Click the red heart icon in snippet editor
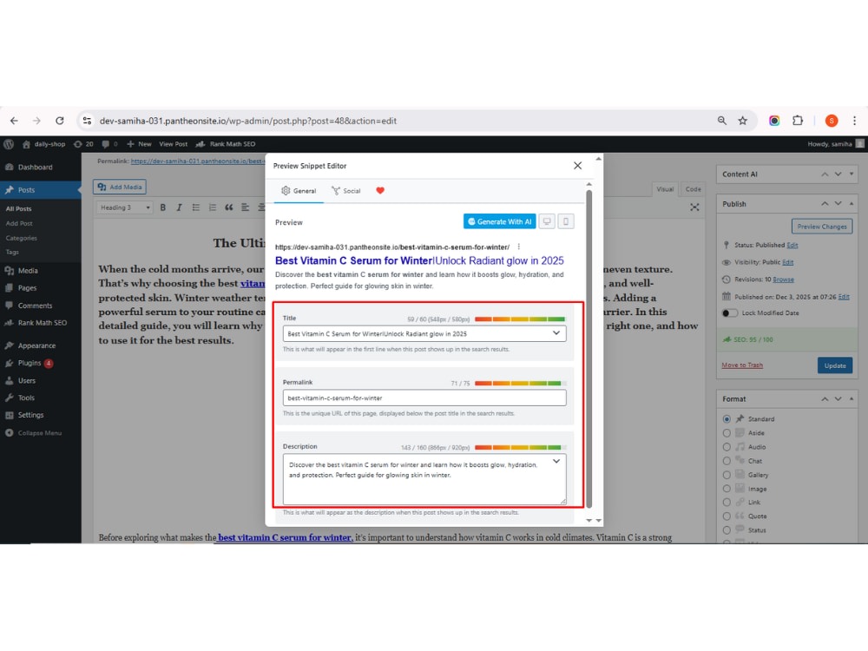This screenshot has height=651, width=868. 380,190
